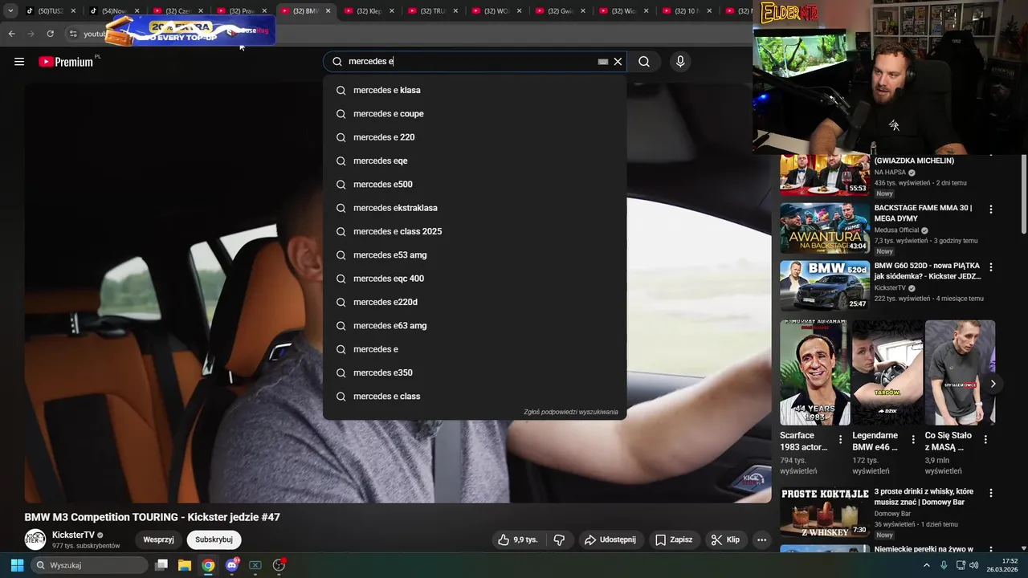Open KicksterTV channel avatar
Viewport: 1028px width, 578px height.
pyautogui.click(x=35, y=539)
